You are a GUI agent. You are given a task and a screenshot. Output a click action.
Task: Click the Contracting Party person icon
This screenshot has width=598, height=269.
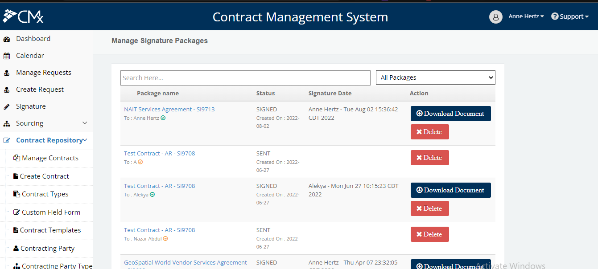click(16, 248)
